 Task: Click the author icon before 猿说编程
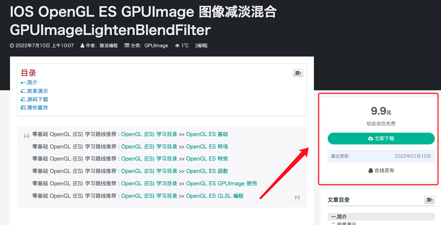(82, 45)
